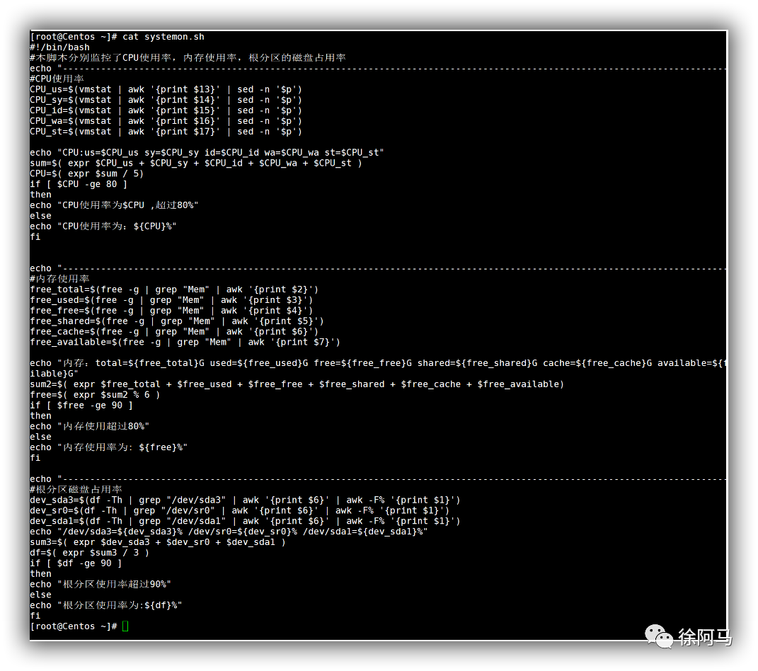Click the green terminal cursor at the last prompt
The height and width of the screenshot is (671, 758).
pyautogui.click(x=126, y=626)
